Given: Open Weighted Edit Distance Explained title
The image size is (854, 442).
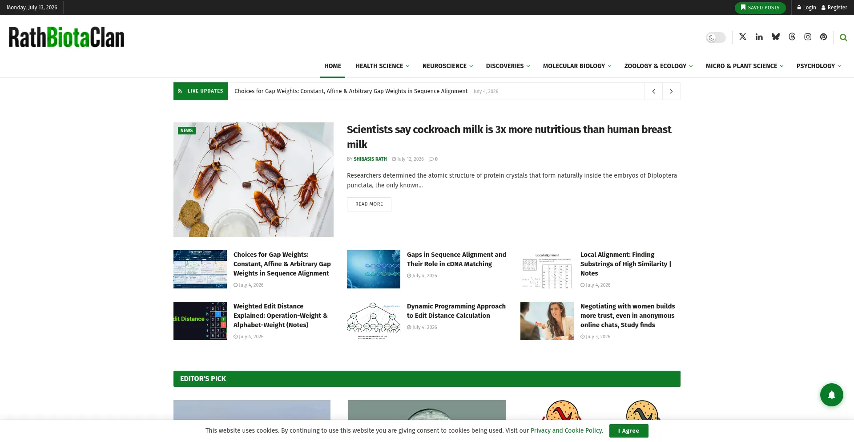Looking at the screenshot, I should [281, 316].
